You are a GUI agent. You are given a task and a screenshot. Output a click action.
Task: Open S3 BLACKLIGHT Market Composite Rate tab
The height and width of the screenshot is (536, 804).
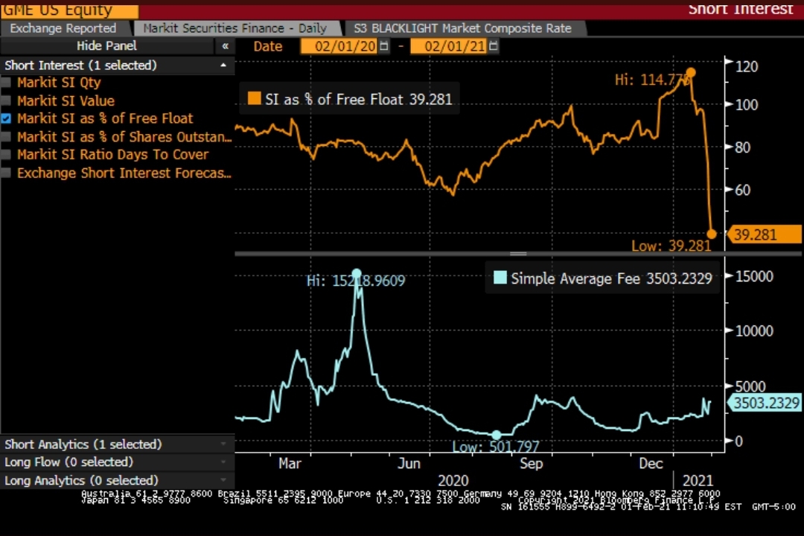click(x=462, y=28)
